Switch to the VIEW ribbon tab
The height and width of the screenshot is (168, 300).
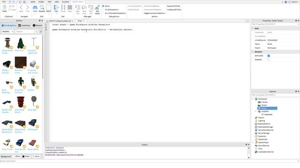click(57, 2)
